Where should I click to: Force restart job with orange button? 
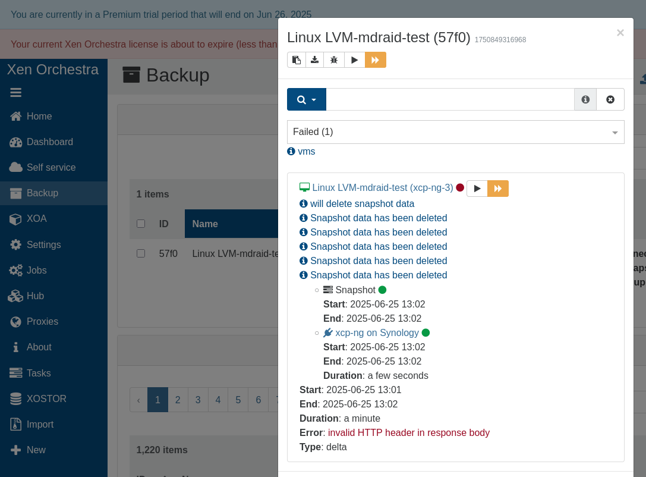376,60
